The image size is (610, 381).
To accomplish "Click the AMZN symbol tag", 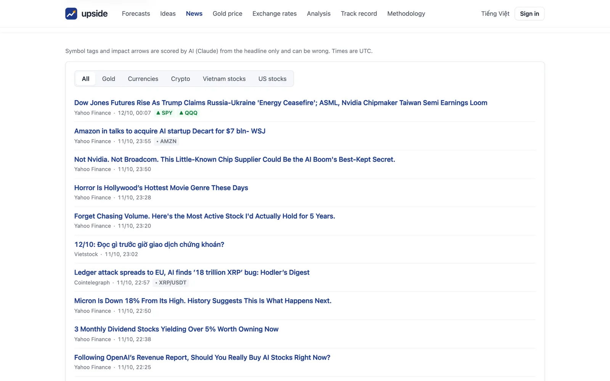I will [166, 141].
